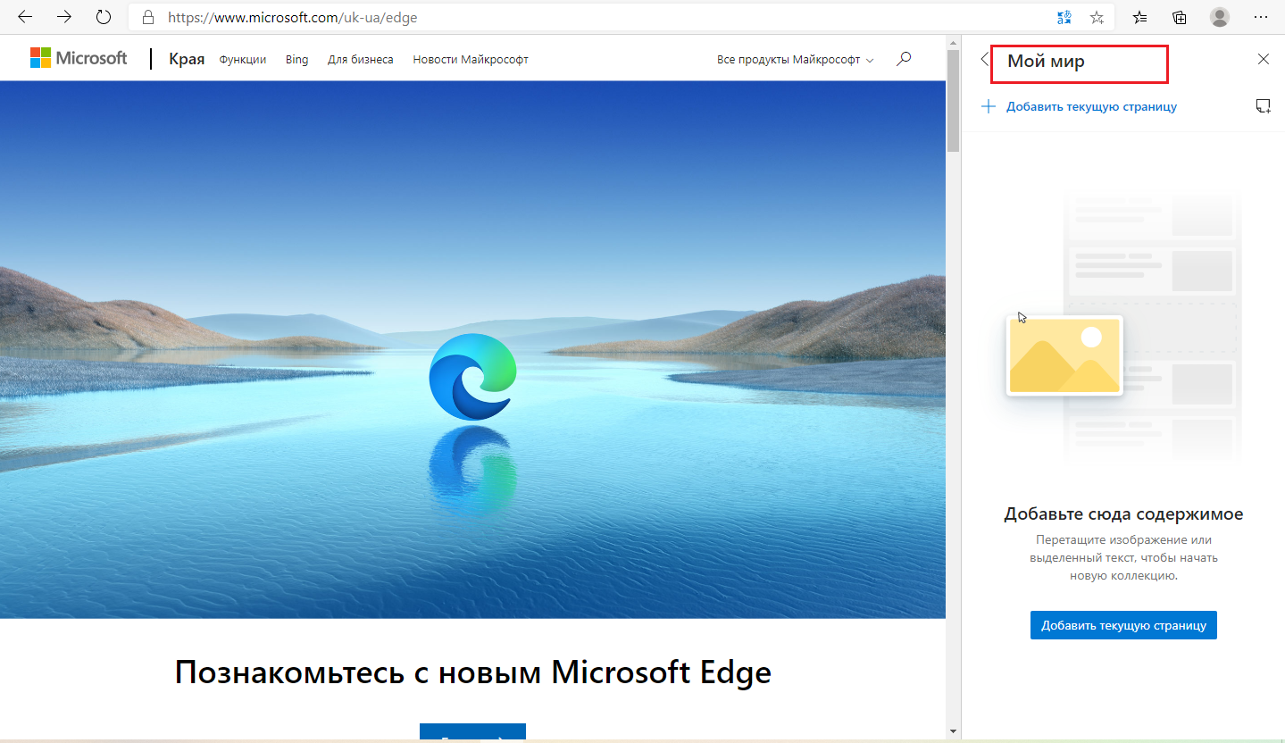The width and height of the screenshot is (1285, 743).
Task: Open the site search magnifier
Action: [904, 59]
